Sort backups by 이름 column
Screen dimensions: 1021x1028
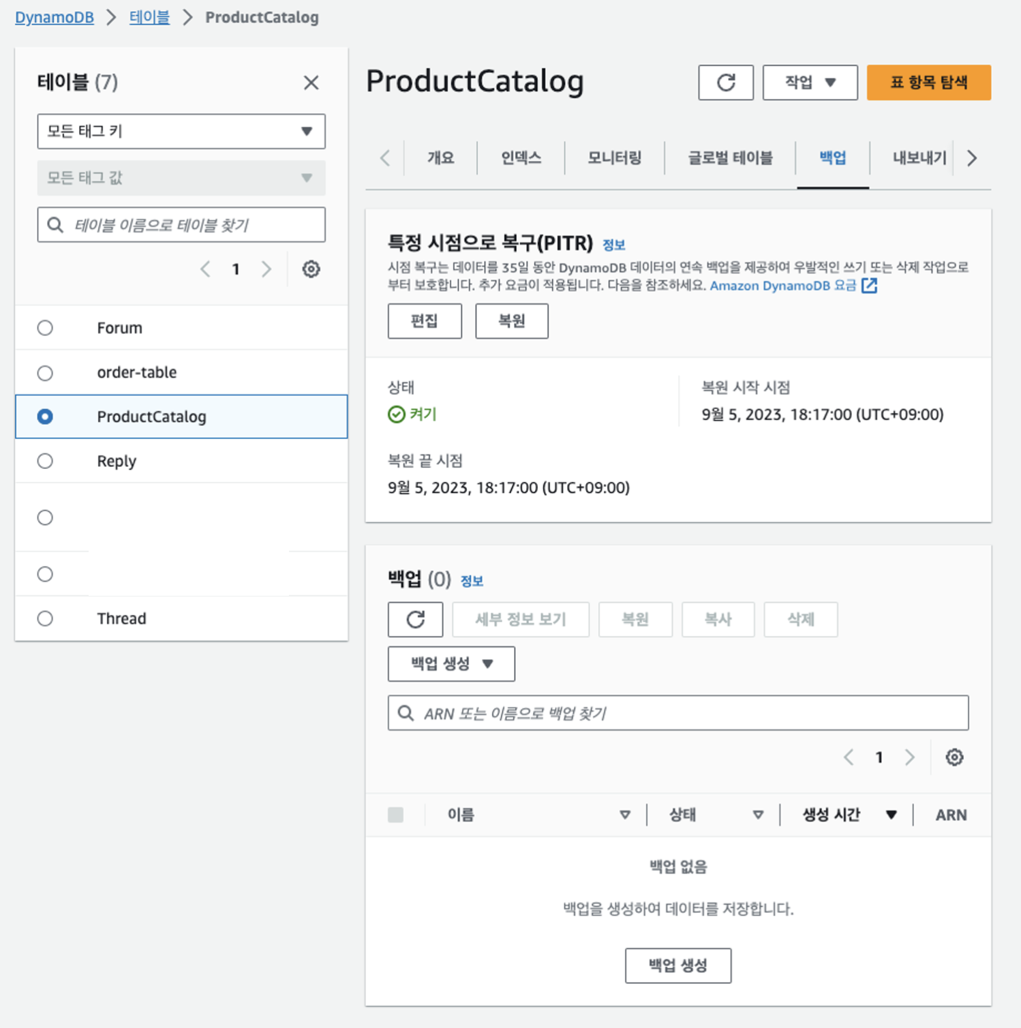624,815
